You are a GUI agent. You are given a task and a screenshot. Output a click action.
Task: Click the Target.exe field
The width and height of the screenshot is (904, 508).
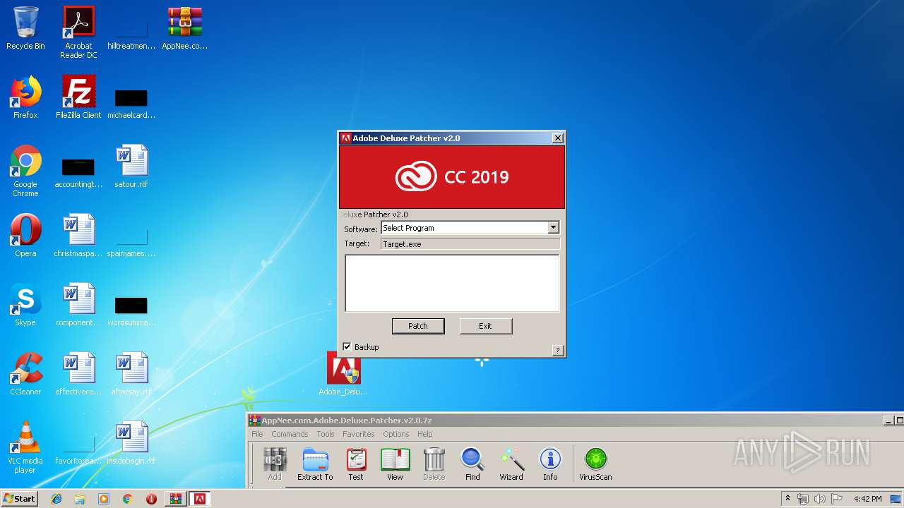coord(470,244)
